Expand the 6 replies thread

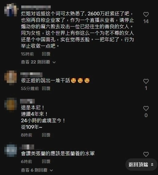click(x=37, y=170)
